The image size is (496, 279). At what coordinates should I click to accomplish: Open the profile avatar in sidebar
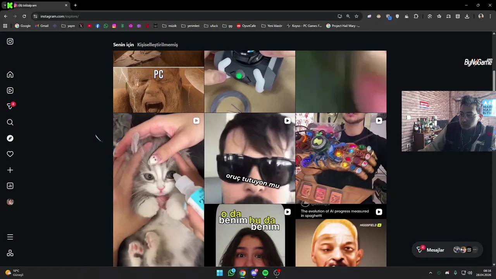click(10, 202)
